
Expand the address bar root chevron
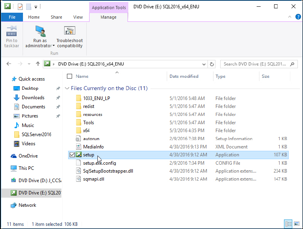(x=53, y=64)
